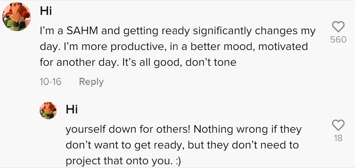Click the line beginning "don't want to get ready"

pyautogui.click(x=182, y=146)
